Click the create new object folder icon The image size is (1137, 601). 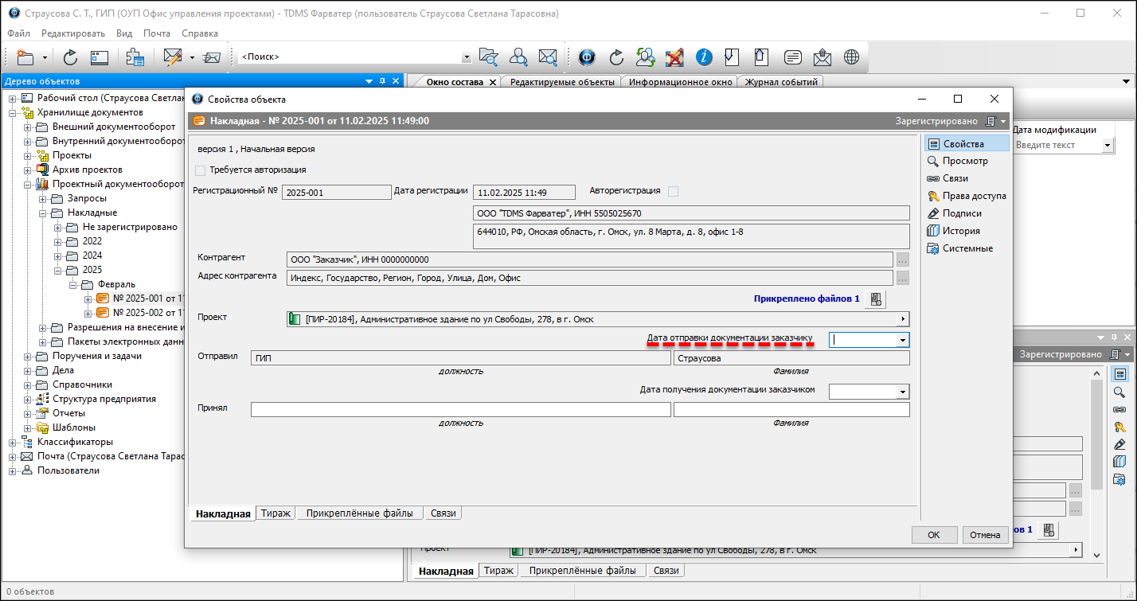(x=25, y=57)
